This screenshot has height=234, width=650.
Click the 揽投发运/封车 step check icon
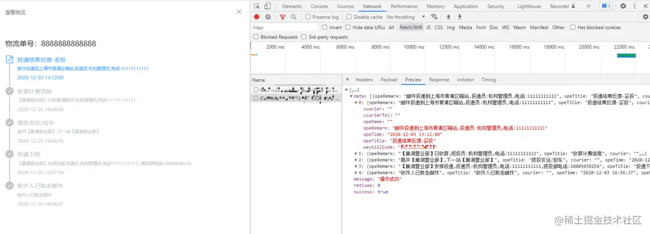tap(9, 123)
